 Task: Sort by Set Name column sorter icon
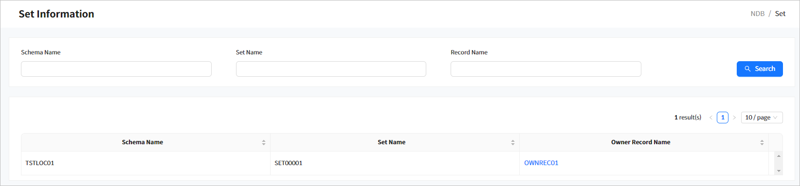[x=513, y=142]
